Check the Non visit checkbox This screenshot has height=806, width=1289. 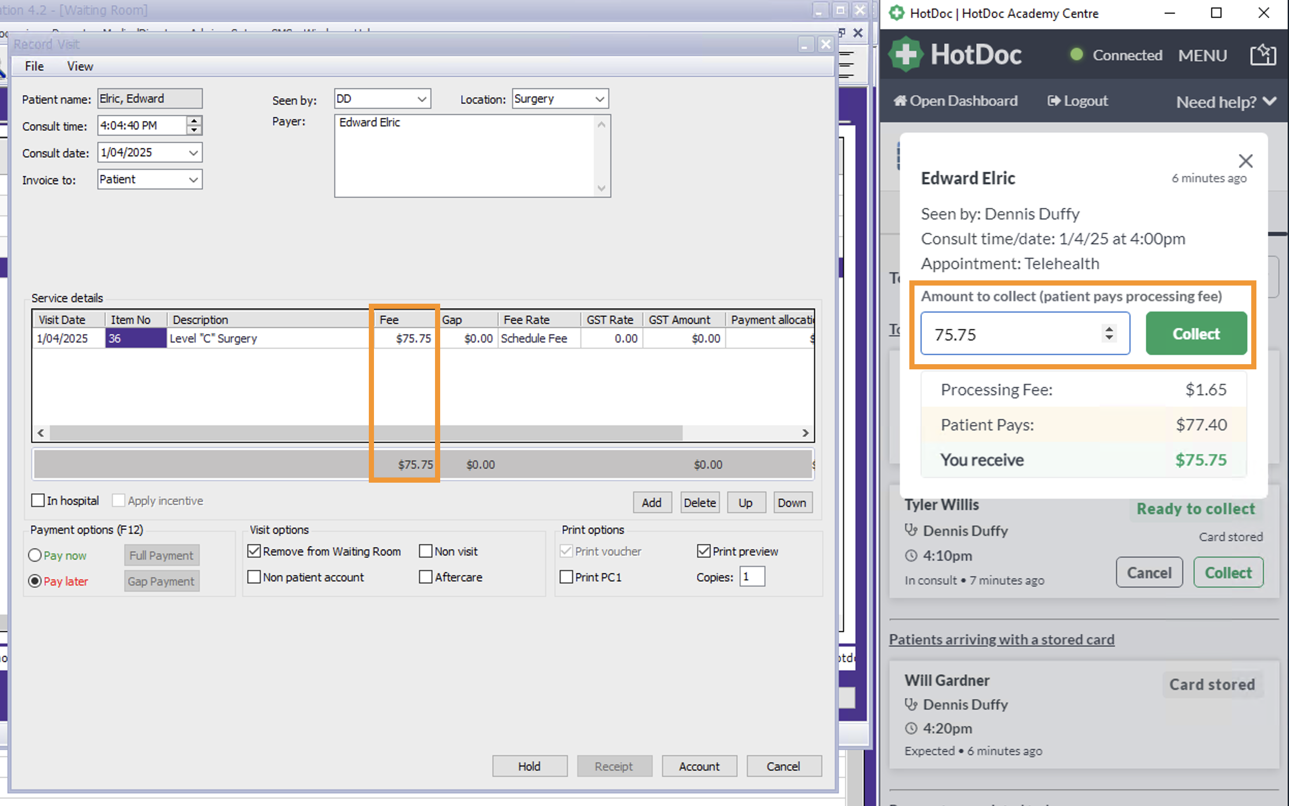point(425,551)
